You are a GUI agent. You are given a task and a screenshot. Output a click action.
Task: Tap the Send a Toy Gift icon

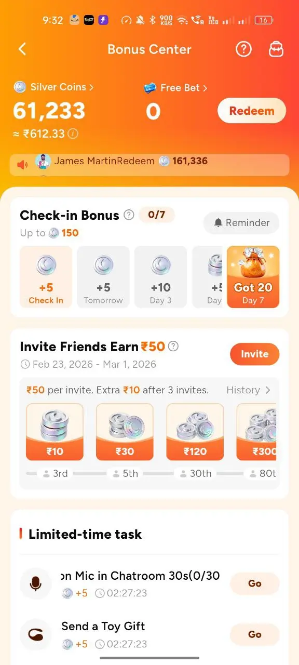[36, 635]
